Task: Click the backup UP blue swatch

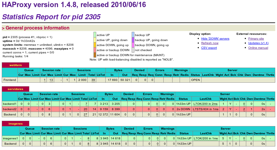Action: tap(133, 35)
